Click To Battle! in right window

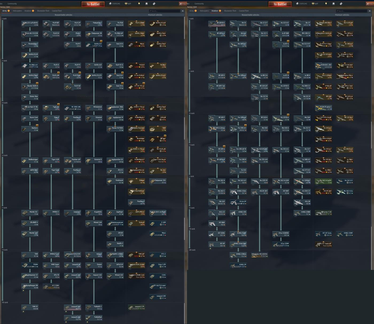point(280,4)
